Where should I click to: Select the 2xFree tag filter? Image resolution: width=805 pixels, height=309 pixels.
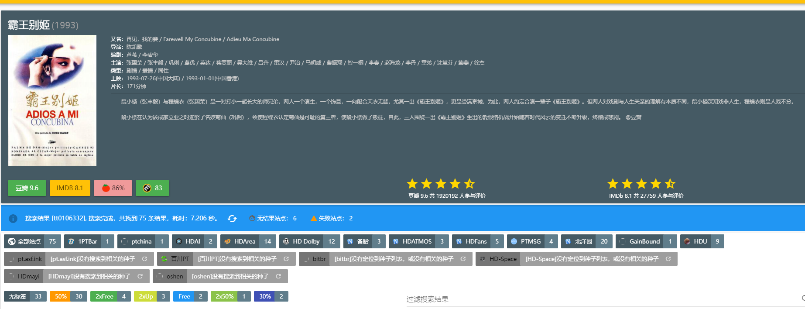coord(110,296)
